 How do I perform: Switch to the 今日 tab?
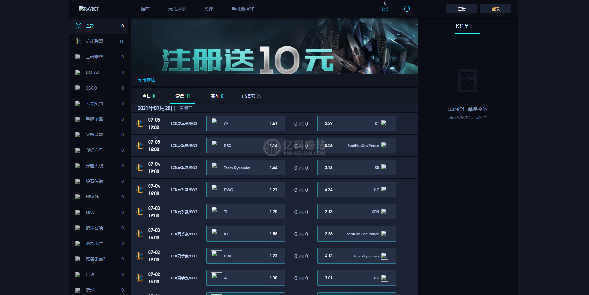tap(149, 96)
